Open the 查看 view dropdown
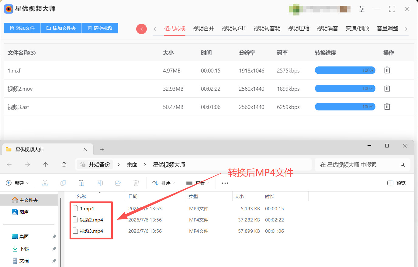 [x=198, y=183]
